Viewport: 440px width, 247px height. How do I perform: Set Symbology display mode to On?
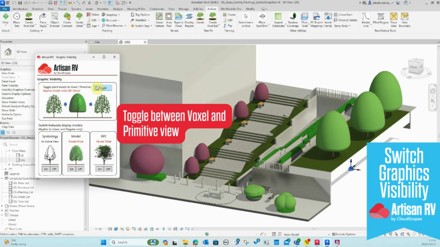coord(46,169)
